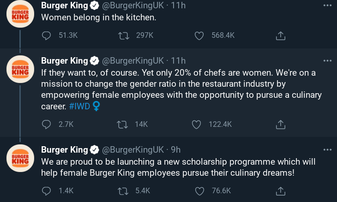Retweet the tweet with 14K retweets
Screen dimensions: 337x202
(122, 125)
